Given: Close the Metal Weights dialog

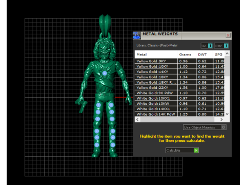Looking at the screenshot, I should pos(228,35).
